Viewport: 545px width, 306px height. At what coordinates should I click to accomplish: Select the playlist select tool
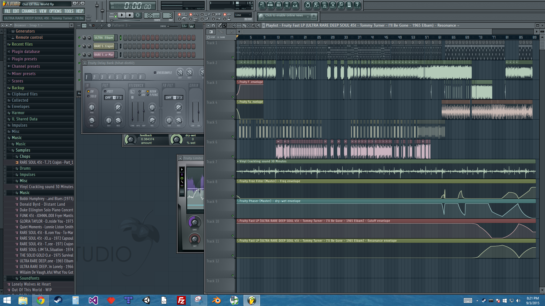249,25
